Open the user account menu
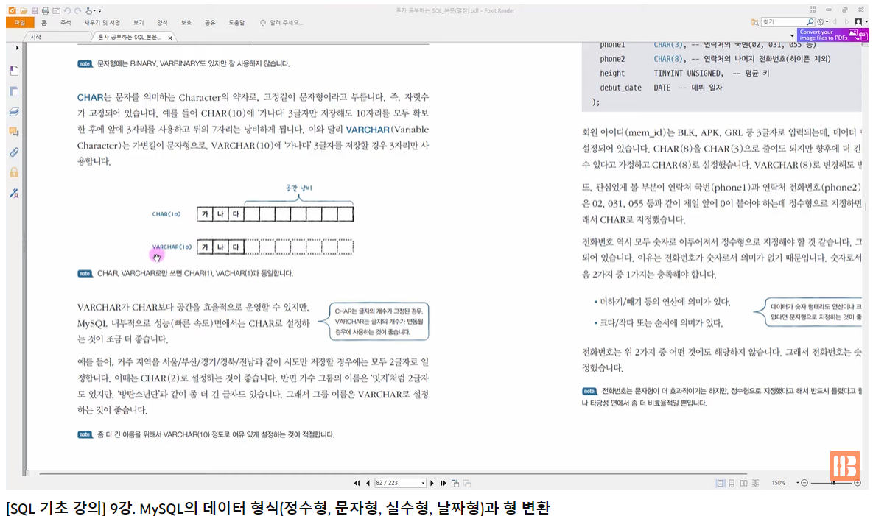The image size is (873, 516). [x=860, y=22]
